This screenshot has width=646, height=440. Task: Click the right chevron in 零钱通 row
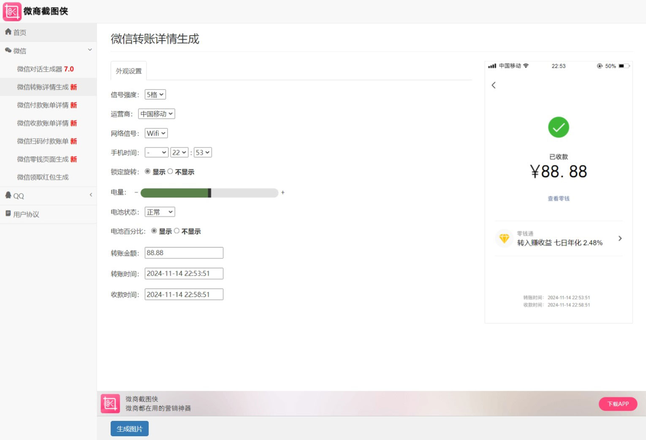point(620,238)
